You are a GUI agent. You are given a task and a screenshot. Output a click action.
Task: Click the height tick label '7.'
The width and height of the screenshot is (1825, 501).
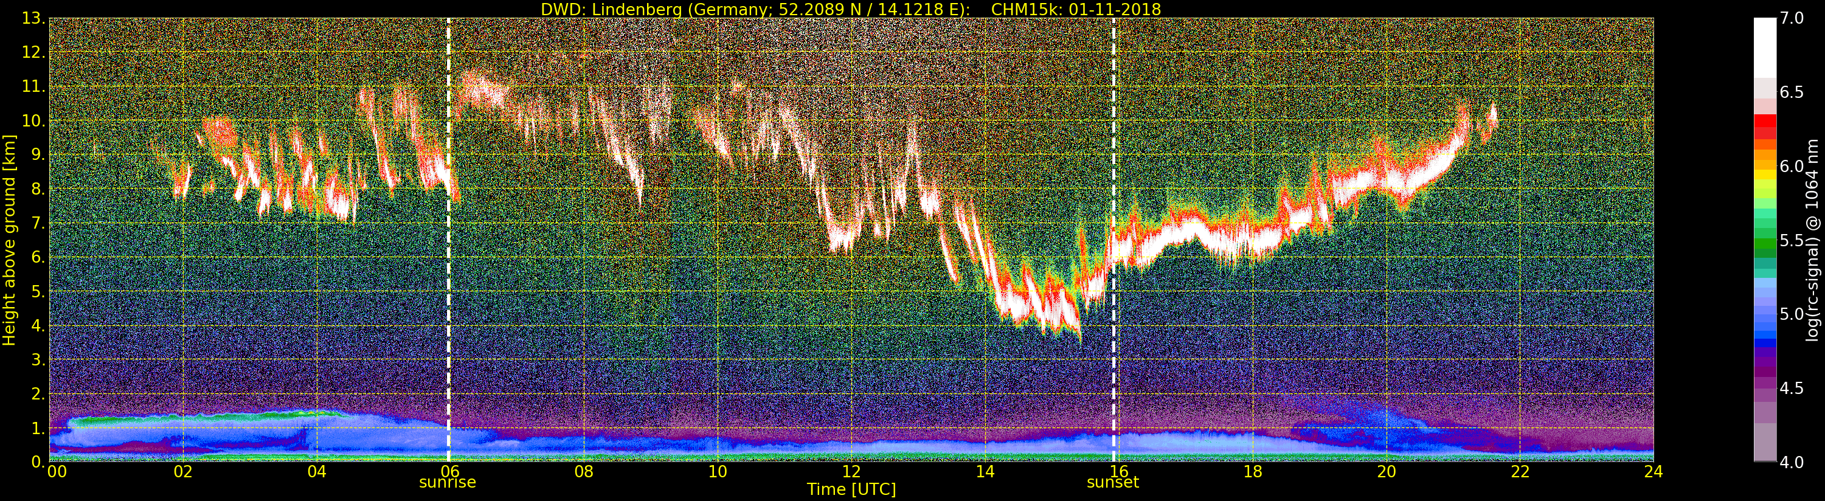click(x=38, y=223)
